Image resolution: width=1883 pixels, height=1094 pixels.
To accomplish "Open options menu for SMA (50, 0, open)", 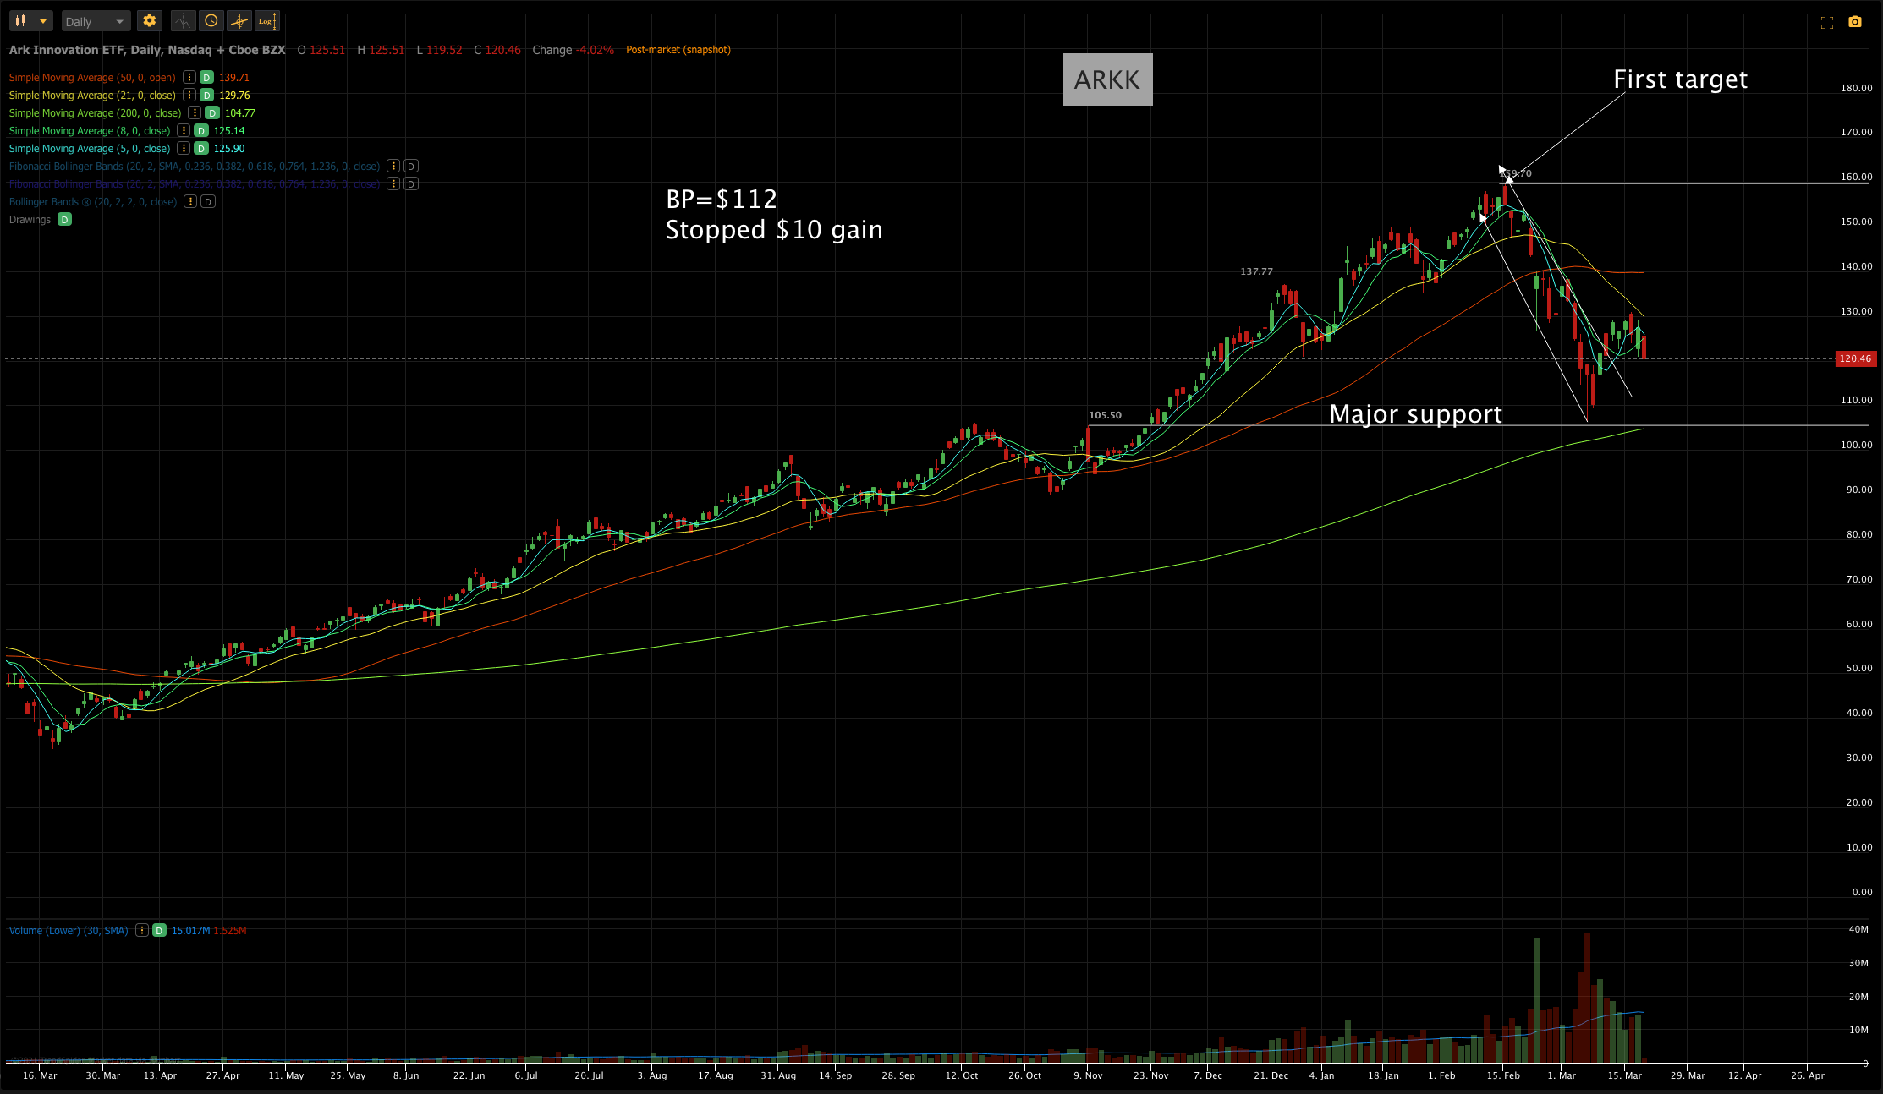I will 189,77.
